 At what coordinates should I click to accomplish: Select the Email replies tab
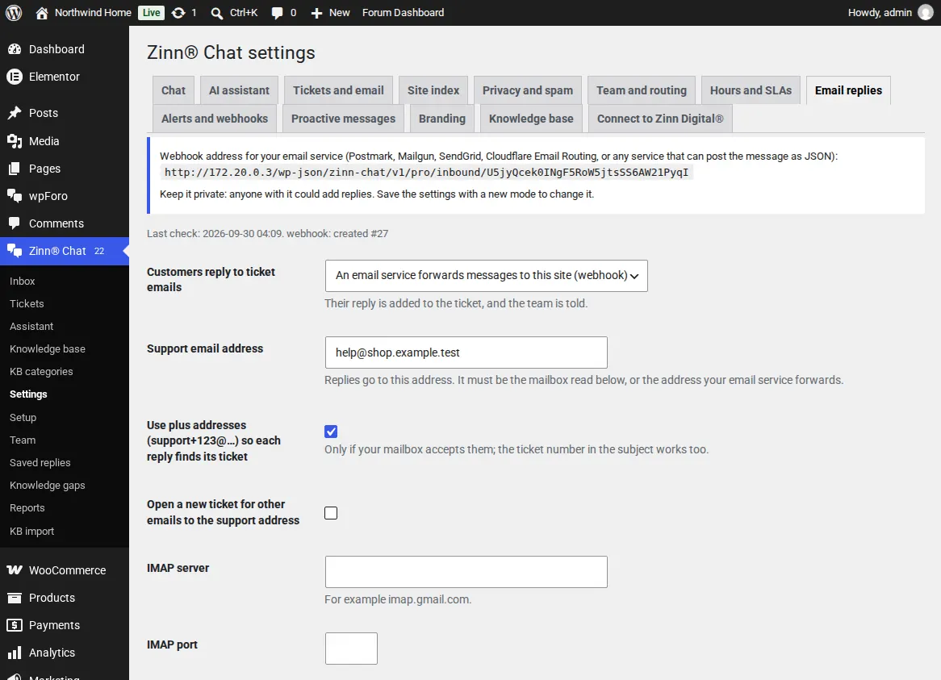848,90
